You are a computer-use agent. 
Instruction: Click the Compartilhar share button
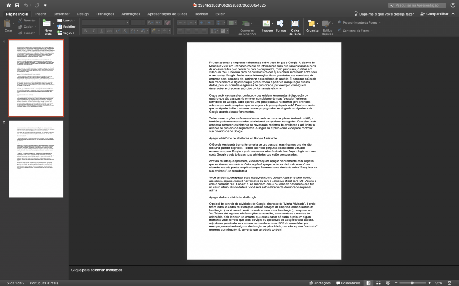click(x=434, y=14)
